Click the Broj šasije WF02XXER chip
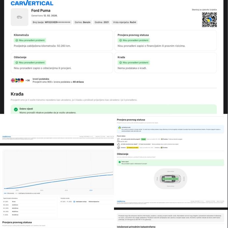 tap(52, 22)
